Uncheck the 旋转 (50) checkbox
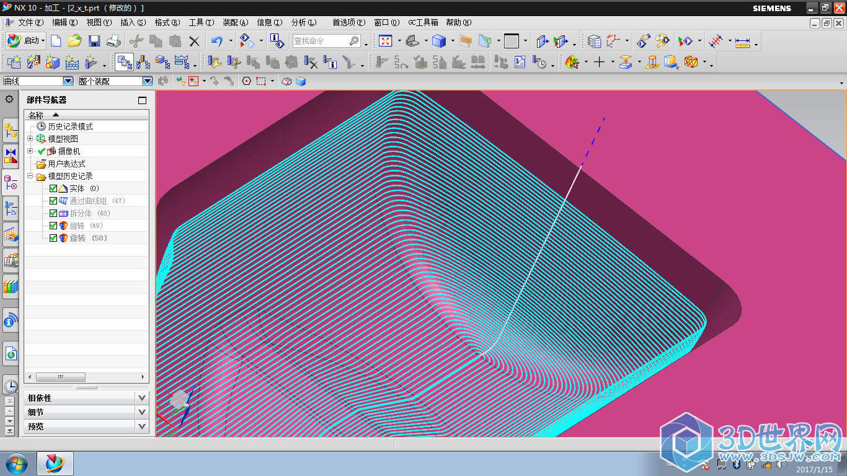Image resolution: width=847 pixels, height=476 pixels. click(53, 238)
